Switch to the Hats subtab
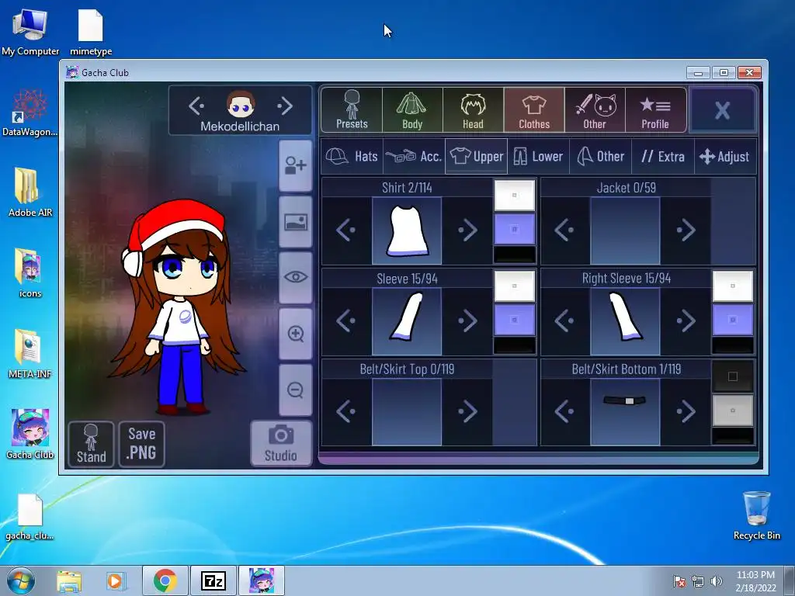795x596 pixels. coord(352,156)
